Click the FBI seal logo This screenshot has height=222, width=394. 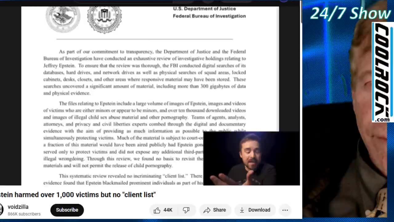(104, 19)
